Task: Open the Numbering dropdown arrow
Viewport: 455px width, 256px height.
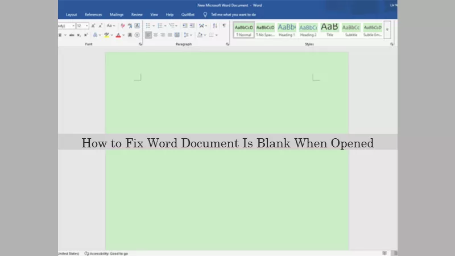Action: point(165,26)
